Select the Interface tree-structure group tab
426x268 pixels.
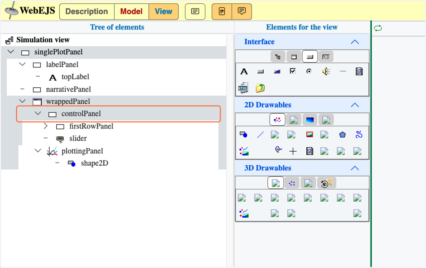coord(278,57)
